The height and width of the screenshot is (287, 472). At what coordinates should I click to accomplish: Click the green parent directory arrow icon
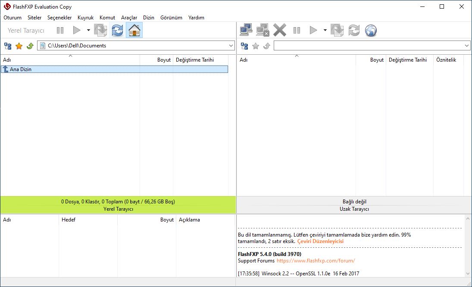30,46
